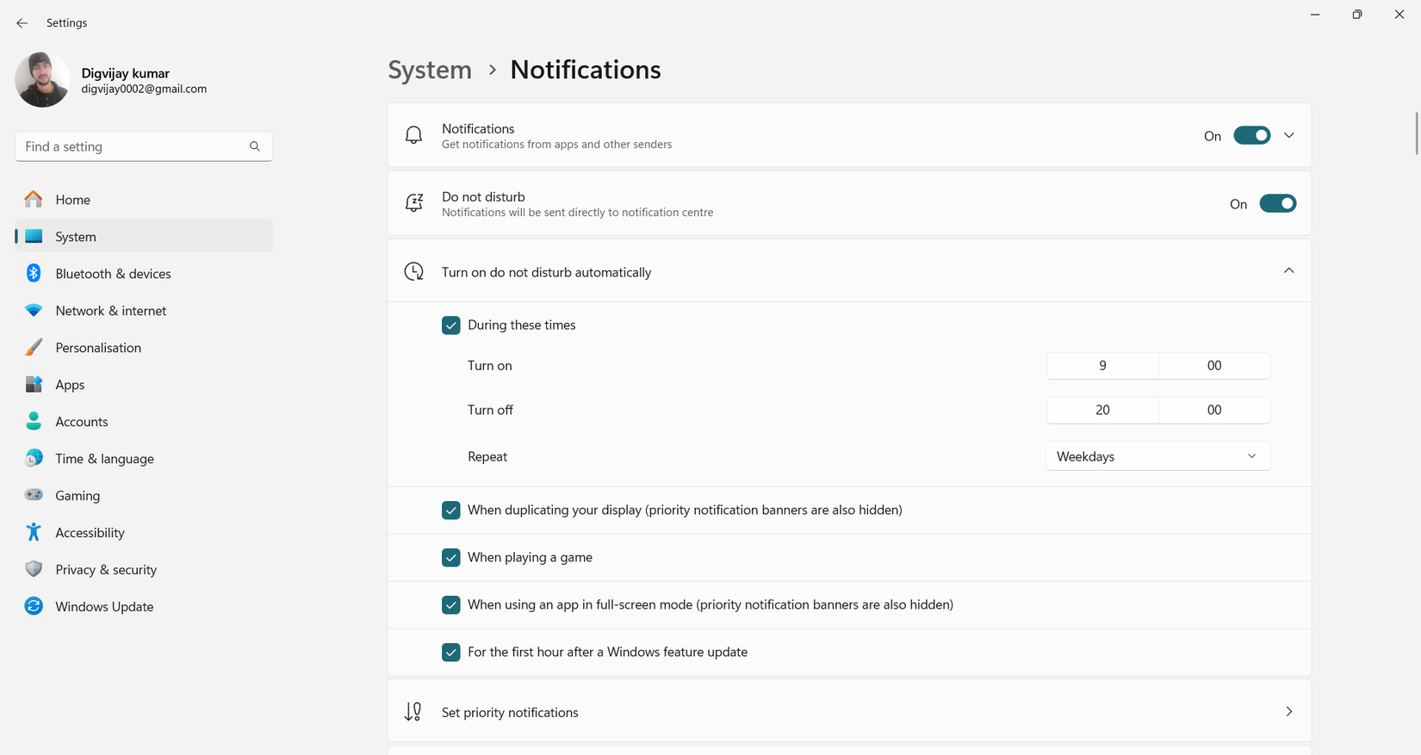Click the Bluetooth & devices icon
The image size is (1421, 755).
(x=34, y=273)
